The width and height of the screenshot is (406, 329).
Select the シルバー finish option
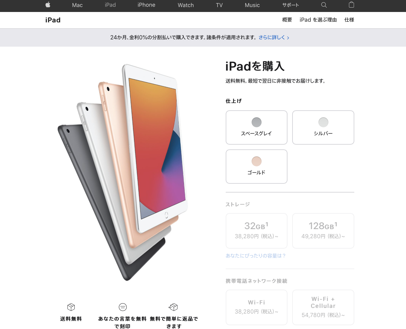pyautogui.click(x=323, y=127)
